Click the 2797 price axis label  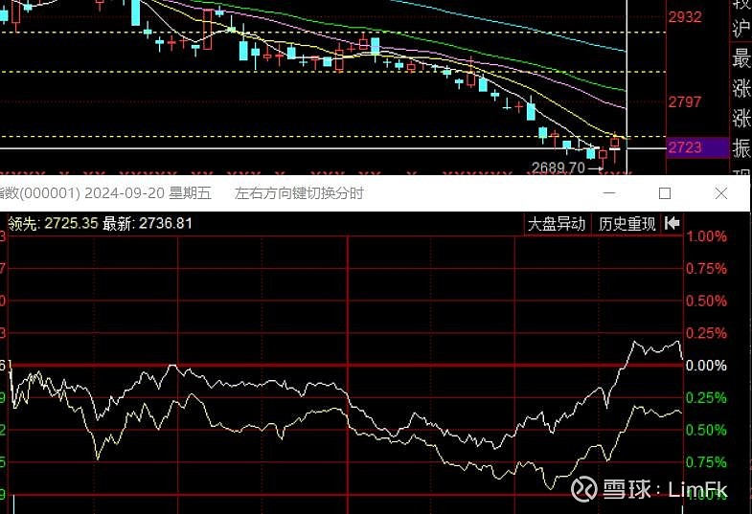685,101
